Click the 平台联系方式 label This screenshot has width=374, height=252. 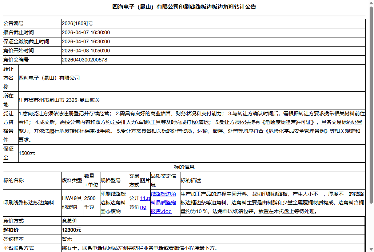click(x=19, y=248)
